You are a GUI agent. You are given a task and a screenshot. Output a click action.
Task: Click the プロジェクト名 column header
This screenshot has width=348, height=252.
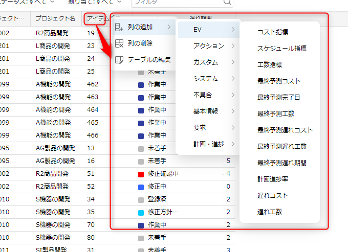(x=56, y=19)
